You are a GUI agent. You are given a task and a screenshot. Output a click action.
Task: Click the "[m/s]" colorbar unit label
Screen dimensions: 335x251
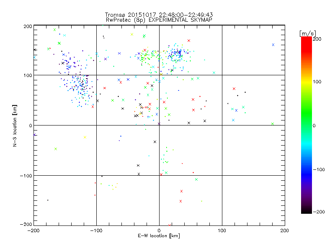(x=308, y=33)
